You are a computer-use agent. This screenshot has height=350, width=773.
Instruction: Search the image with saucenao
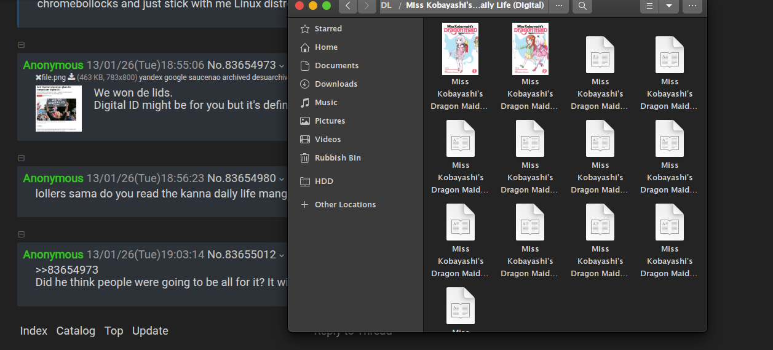click(x=205, y=78)
